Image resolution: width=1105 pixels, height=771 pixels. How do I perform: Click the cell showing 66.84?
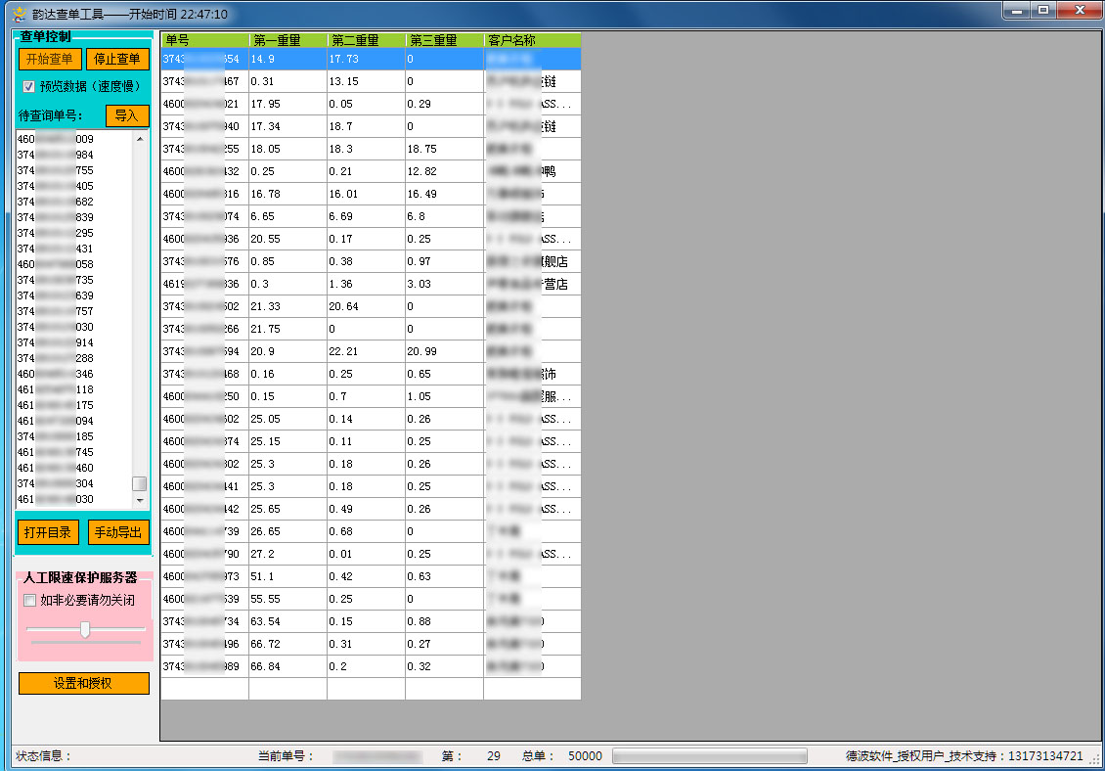(287, 666)
